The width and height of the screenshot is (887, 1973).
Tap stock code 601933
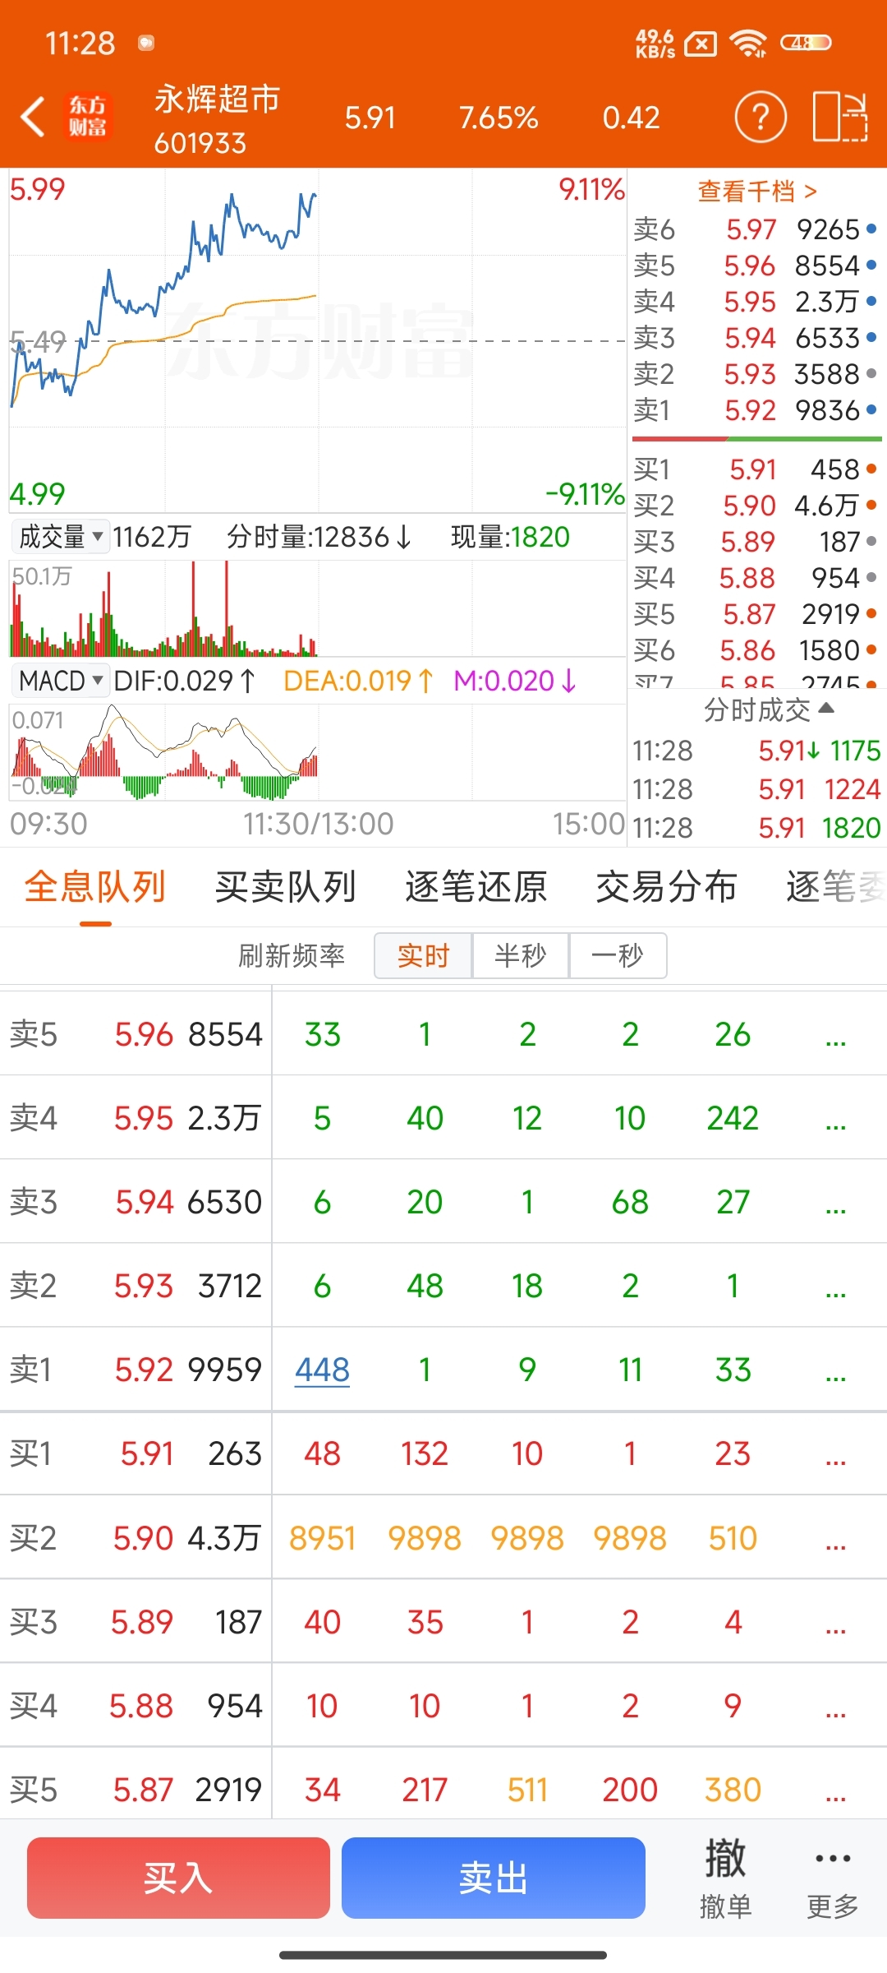[200, 143]
